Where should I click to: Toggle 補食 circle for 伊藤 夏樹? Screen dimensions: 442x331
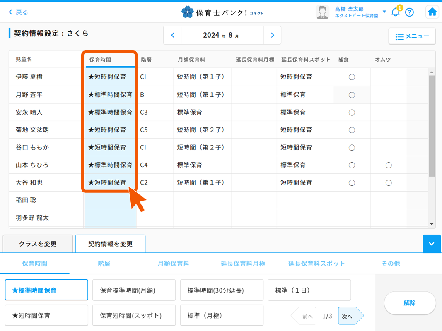352,77
